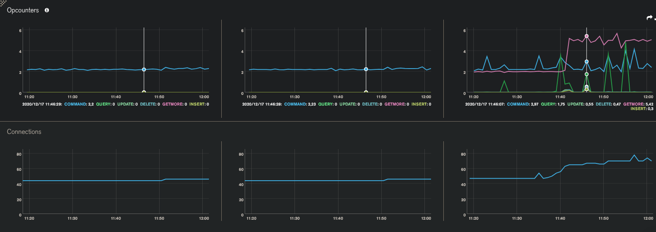
Task: Click the pink GETMORE marker on third Opcounters chart
Action: [x=586, y=36]
